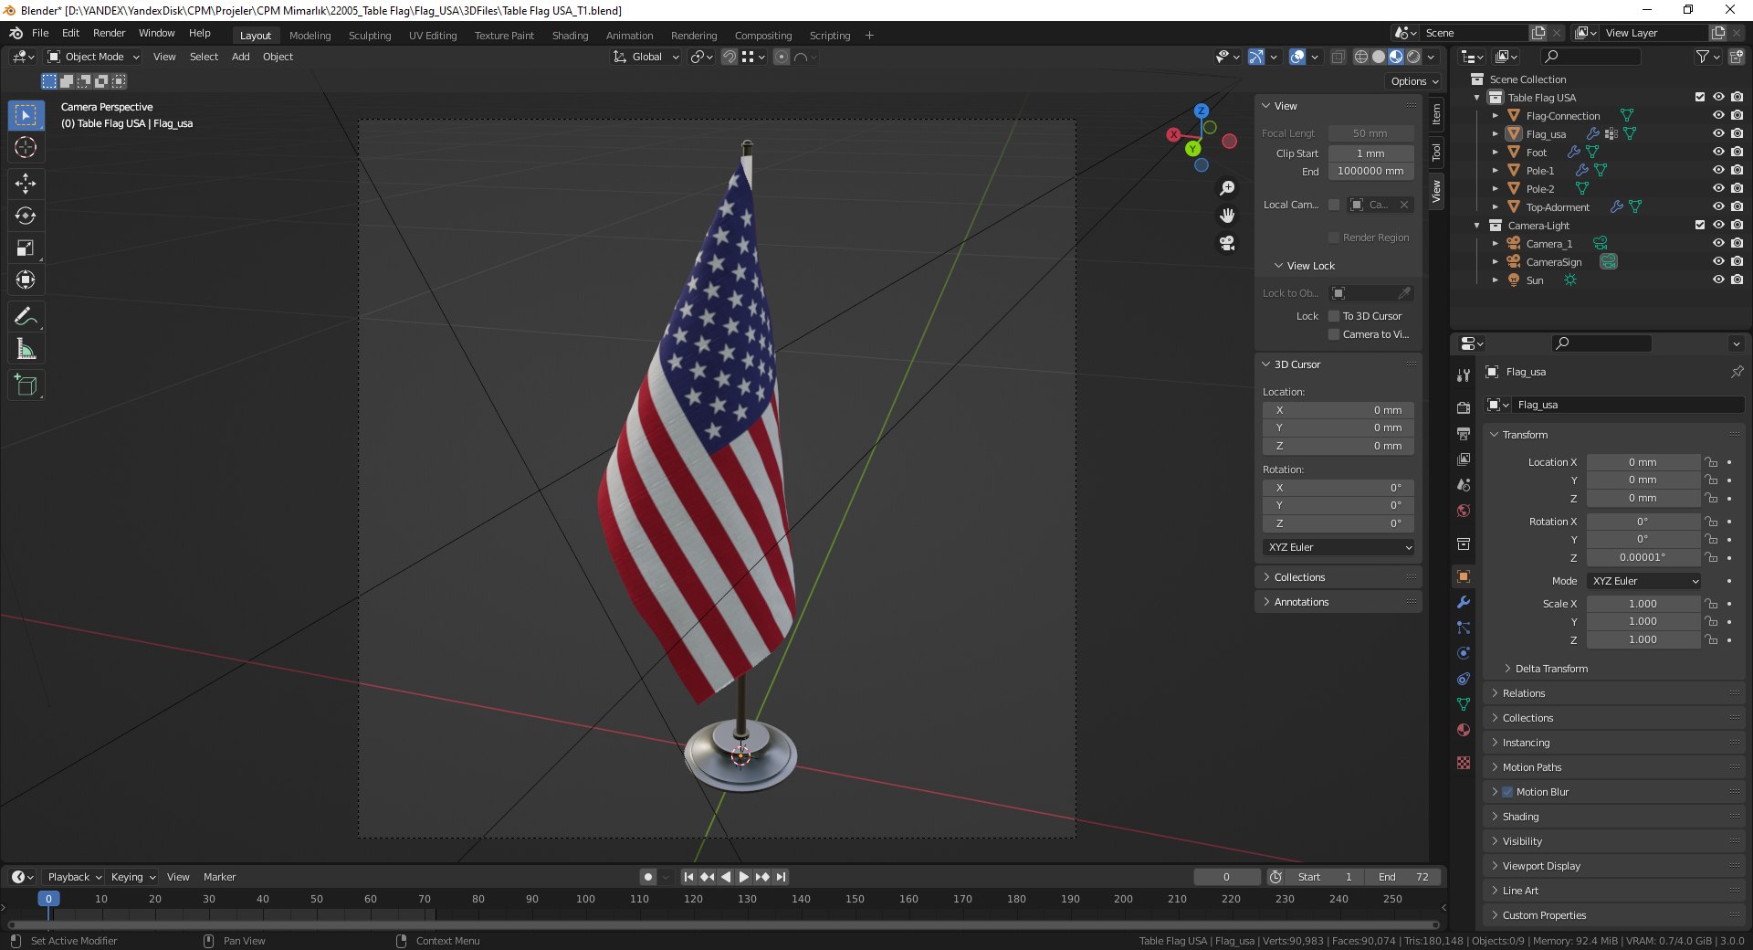Jump to the timeline start frame
This screenshot has width=1753, height=950.
pos(688,877)
